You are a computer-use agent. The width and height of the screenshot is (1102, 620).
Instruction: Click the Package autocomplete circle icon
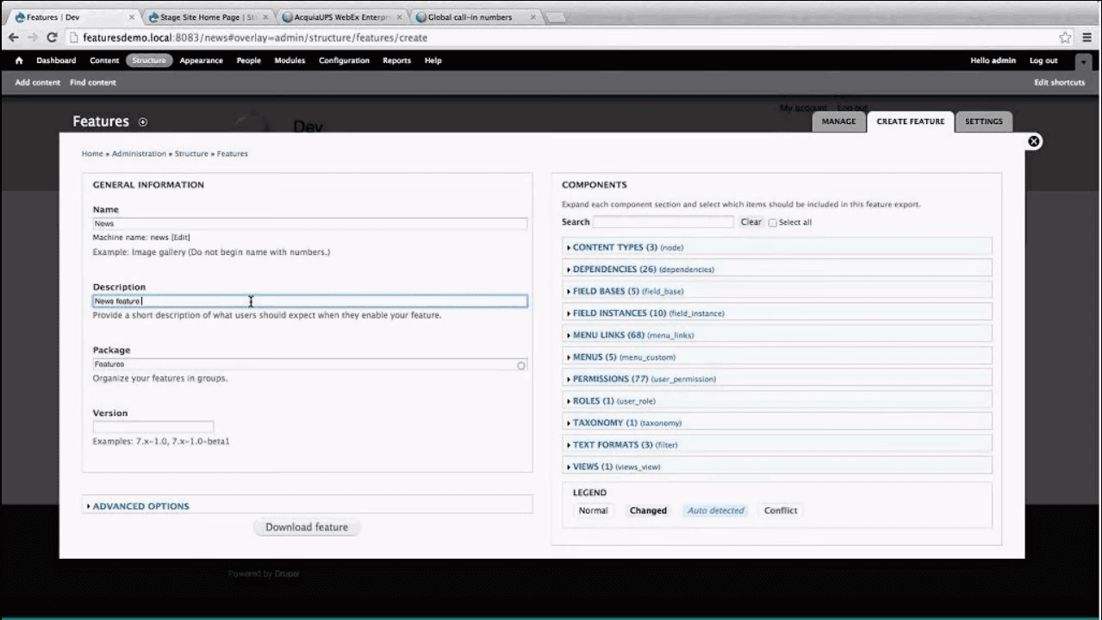tap(520, 366)
